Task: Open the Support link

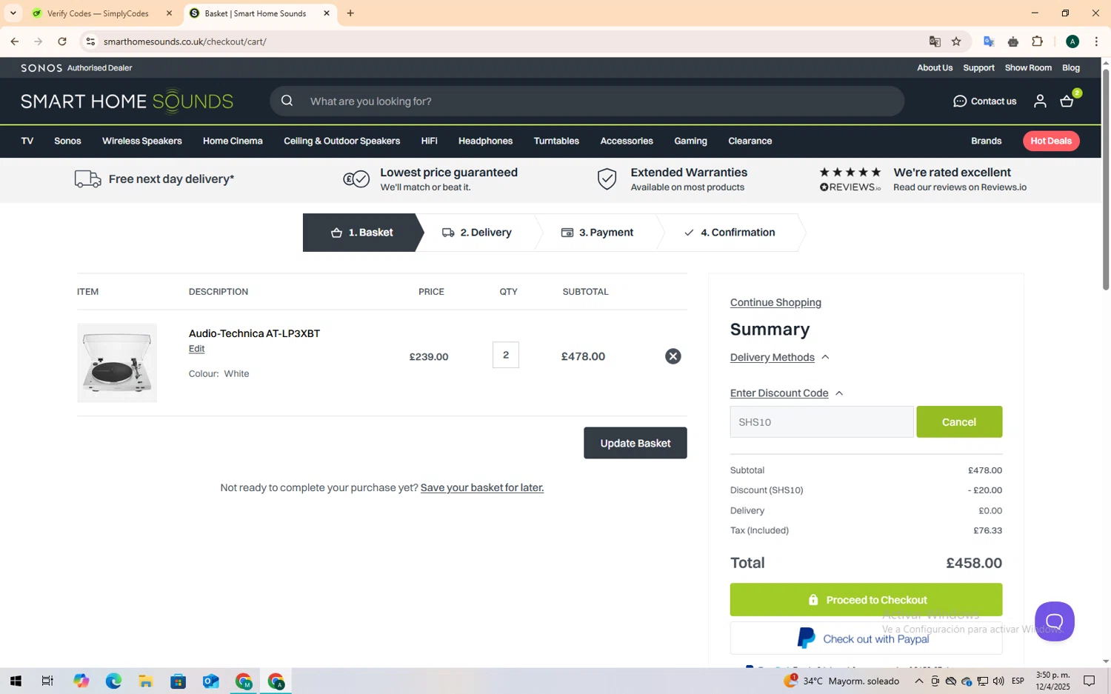Action: (x=978, y=67)
